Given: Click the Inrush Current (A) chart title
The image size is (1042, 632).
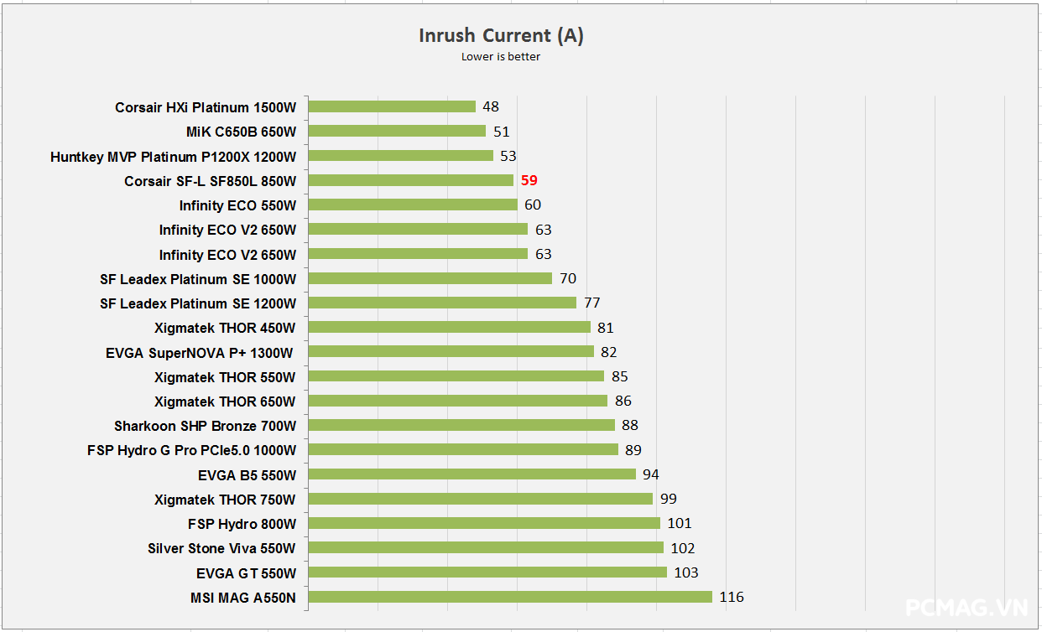Looking at the screenshot, I should [x=501, y=35].
